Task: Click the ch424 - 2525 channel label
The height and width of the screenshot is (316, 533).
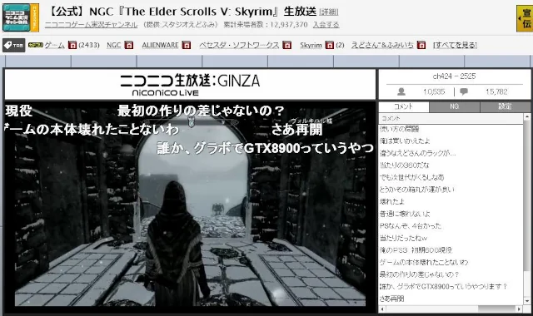Action: coord(454,77)
